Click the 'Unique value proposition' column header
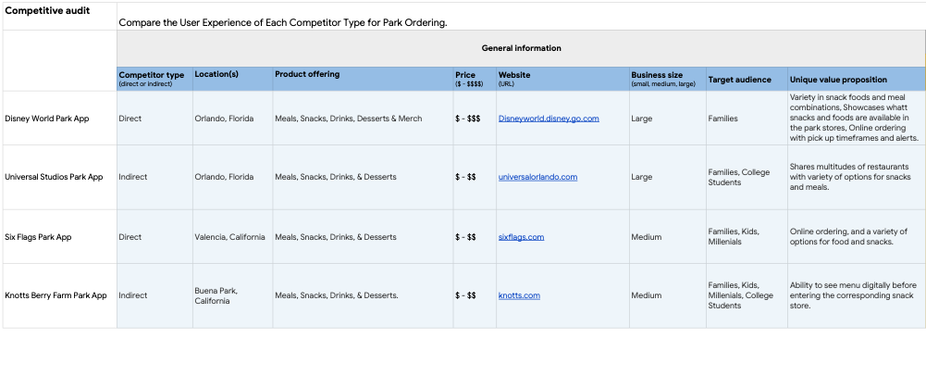 click(857, 79)
